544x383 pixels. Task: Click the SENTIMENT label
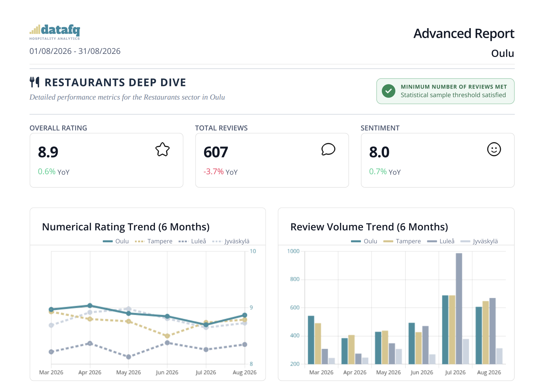tap(380, 128)
